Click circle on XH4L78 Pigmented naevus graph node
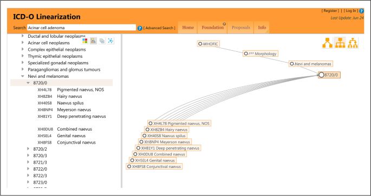This screenshot has height=196, width=371. [151, 123]
